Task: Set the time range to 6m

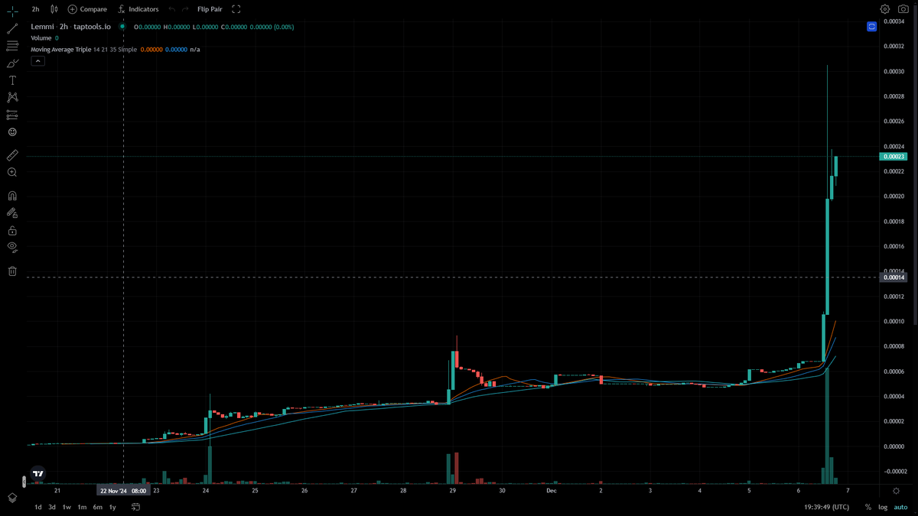Action: click(98, 507)
